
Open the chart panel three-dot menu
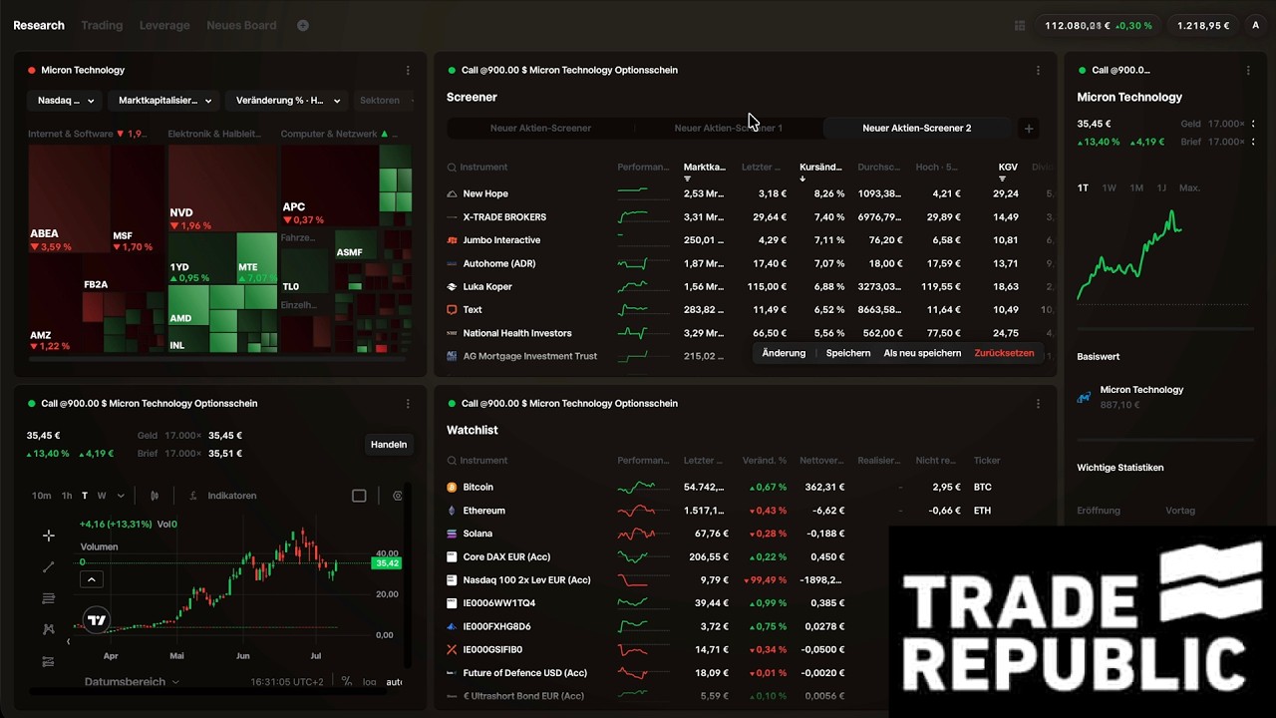coord(408,404)
